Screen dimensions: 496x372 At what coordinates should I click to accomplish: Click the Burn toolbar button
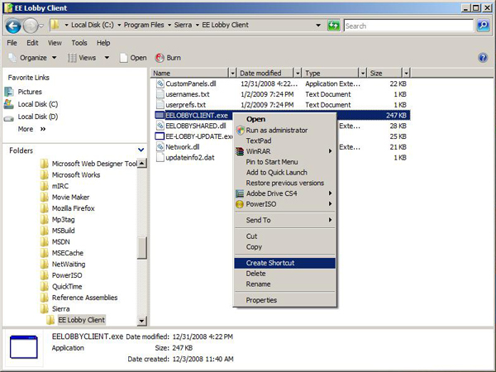point(168,58)
